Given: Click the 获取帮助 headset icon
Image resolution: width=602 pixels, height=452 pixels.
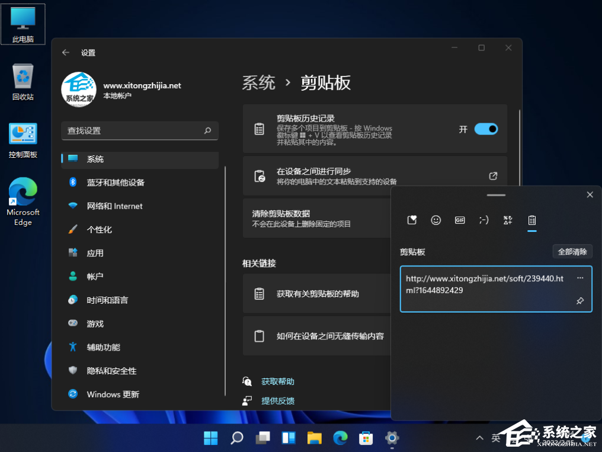Looking at the screenshot, I should click(x=247, y=381).
